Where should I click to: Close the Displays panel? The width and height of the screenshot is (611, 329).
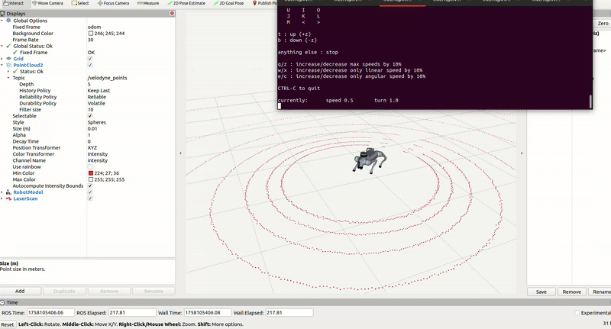[172, 13]
